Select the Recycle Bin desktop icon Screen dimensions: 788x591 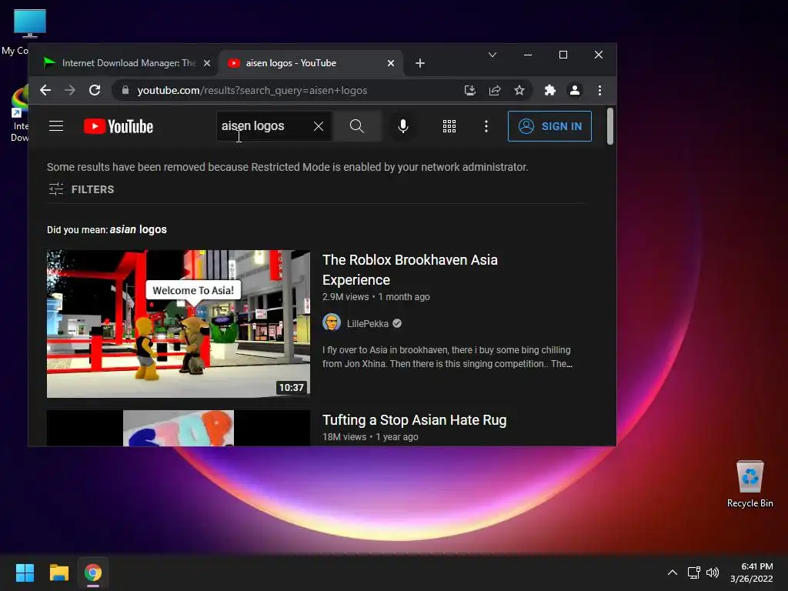[x=750, y=485]
